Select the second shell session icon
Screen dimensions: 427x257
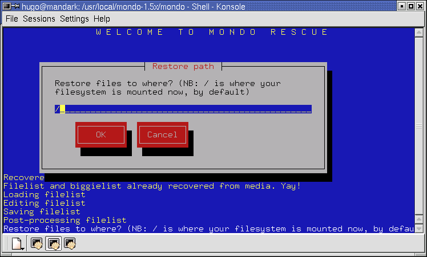tap(54, 244)
